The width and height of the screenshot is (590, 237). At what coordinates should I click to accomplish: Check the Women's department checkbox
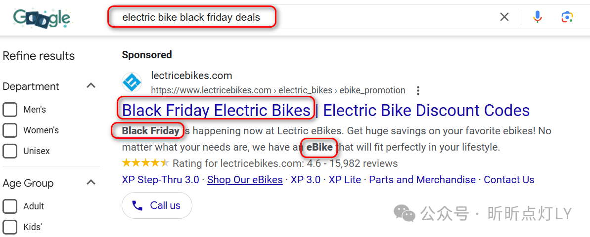[x=10, y=130]
